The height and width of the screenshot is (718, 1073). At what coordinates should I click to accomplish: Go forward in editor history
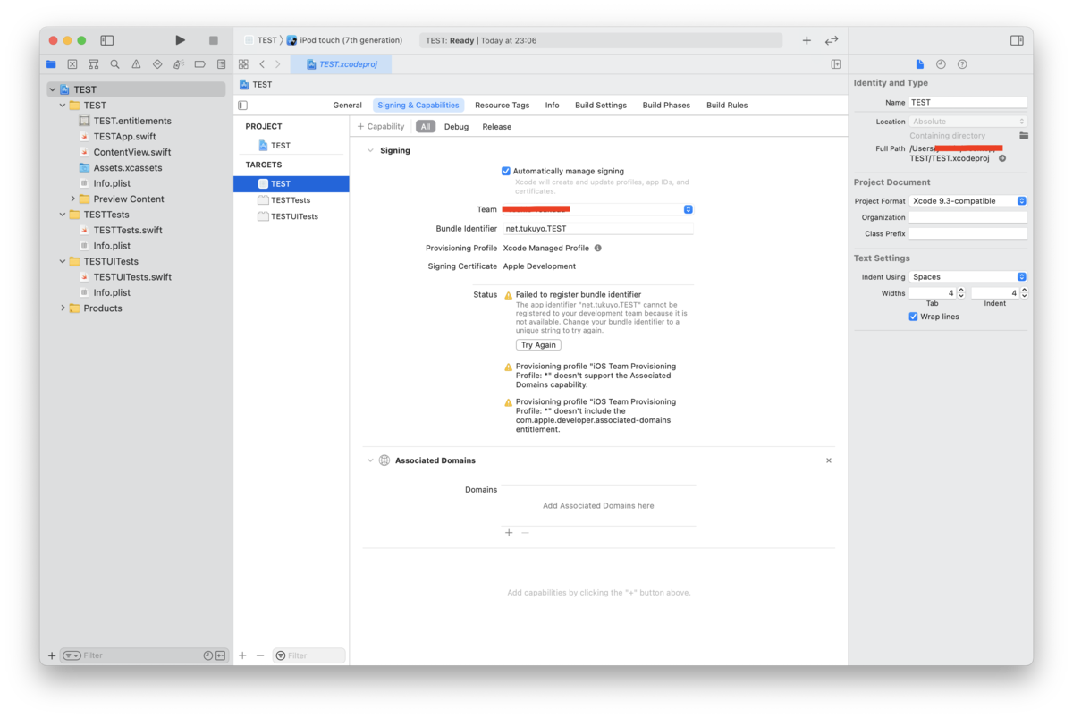point(278,64)
